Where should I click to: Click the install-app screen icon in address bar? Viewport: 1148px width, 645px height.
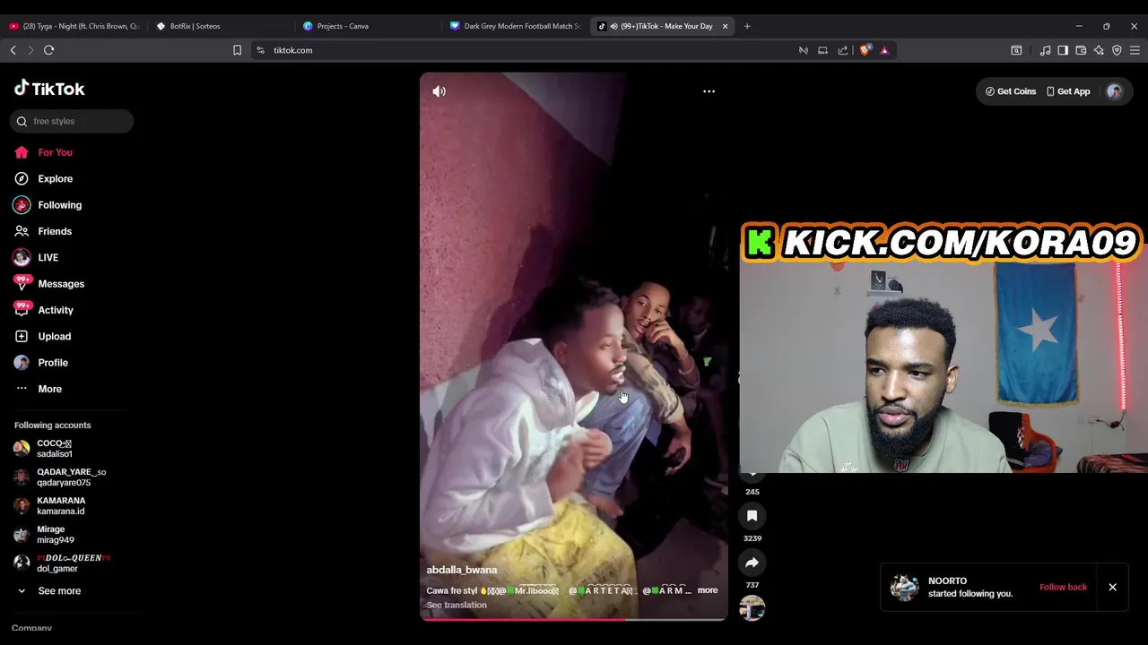(822, 50)
